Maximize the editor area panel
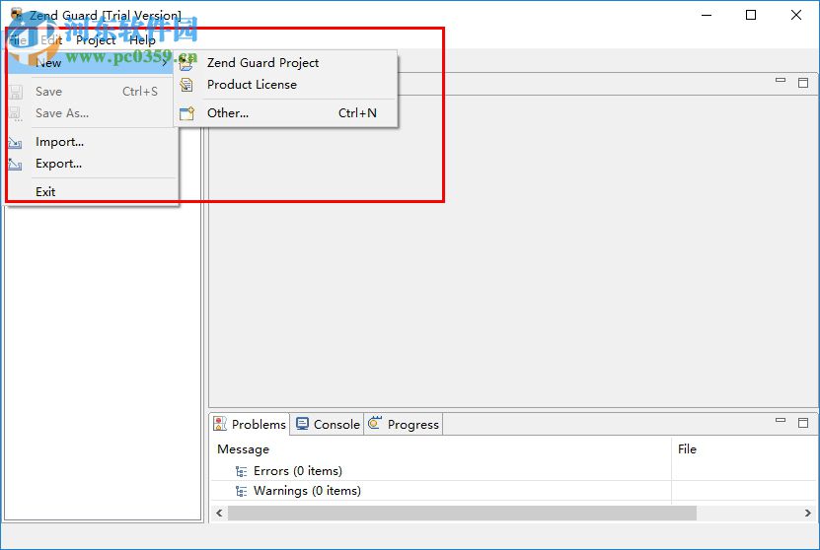820x550 pixels. click(803, 83)
